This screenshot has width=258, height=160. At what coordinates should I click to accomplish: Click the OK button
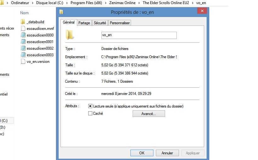142,153
